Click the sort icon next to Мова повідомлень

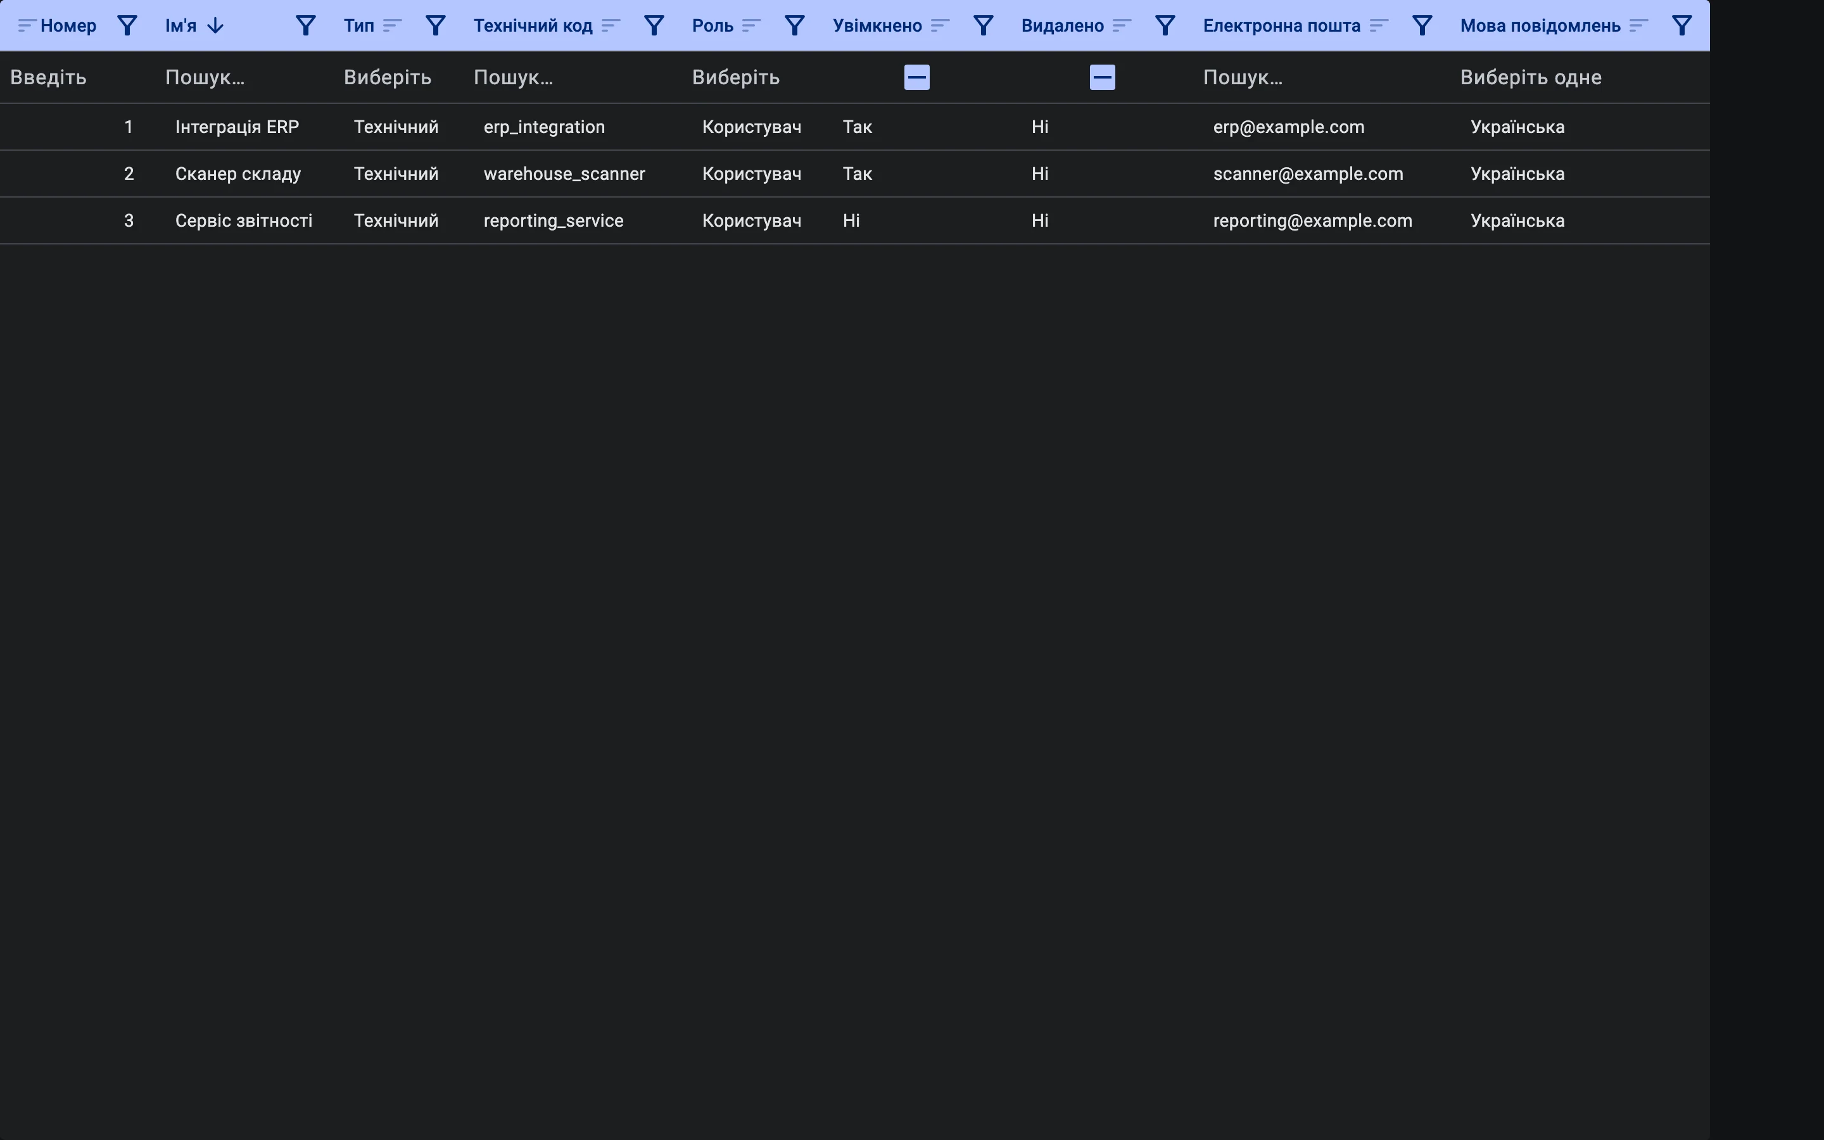tap(1638, 25)
